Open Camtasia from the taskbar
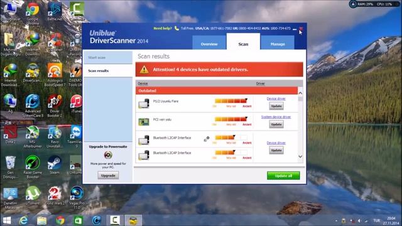The height and width of the screenshot is (226, 402). click(115, 220)
